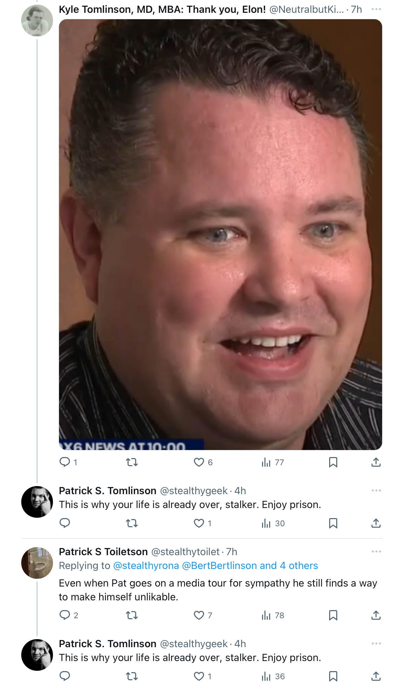The height and width of the screenshot is (689, 401).
Task: Open the @stealthyrona mention link
Action: [x=146, y=566]
